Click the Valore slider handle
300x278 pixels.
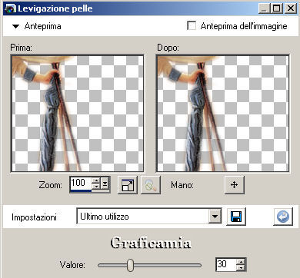tap(131, 265)
